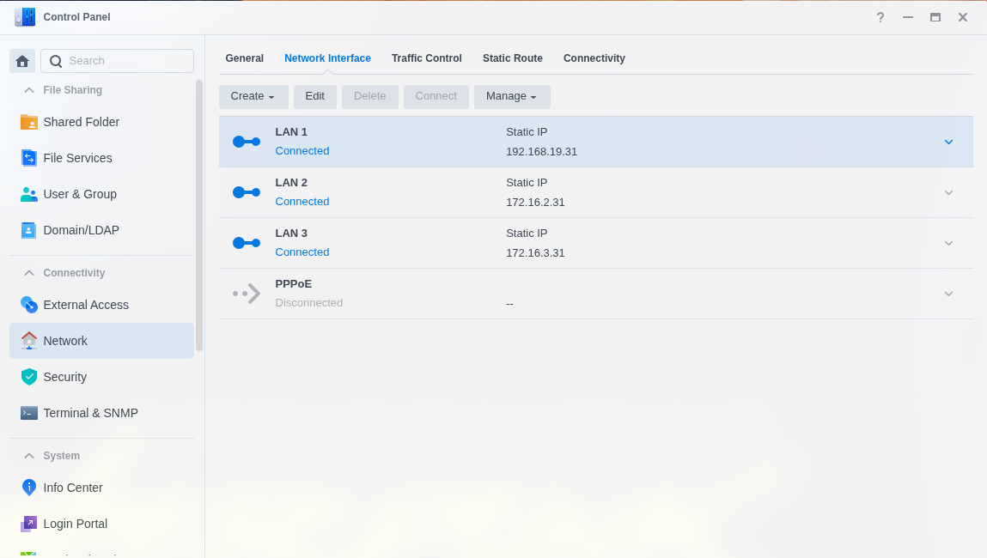Click the PPPoE Disconnected status text

309,303
